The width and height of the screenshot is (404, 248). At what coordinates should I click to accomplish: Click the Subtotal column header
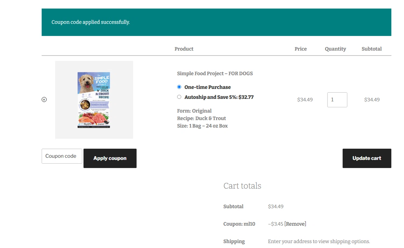tap(372, 49)
